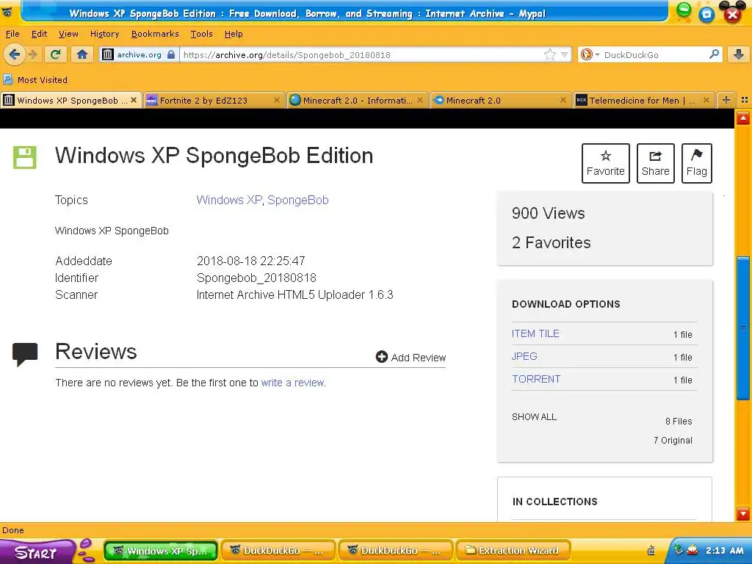Switch to the Minecraft 2.0 - Informati... tab

[x=357, y=100]
